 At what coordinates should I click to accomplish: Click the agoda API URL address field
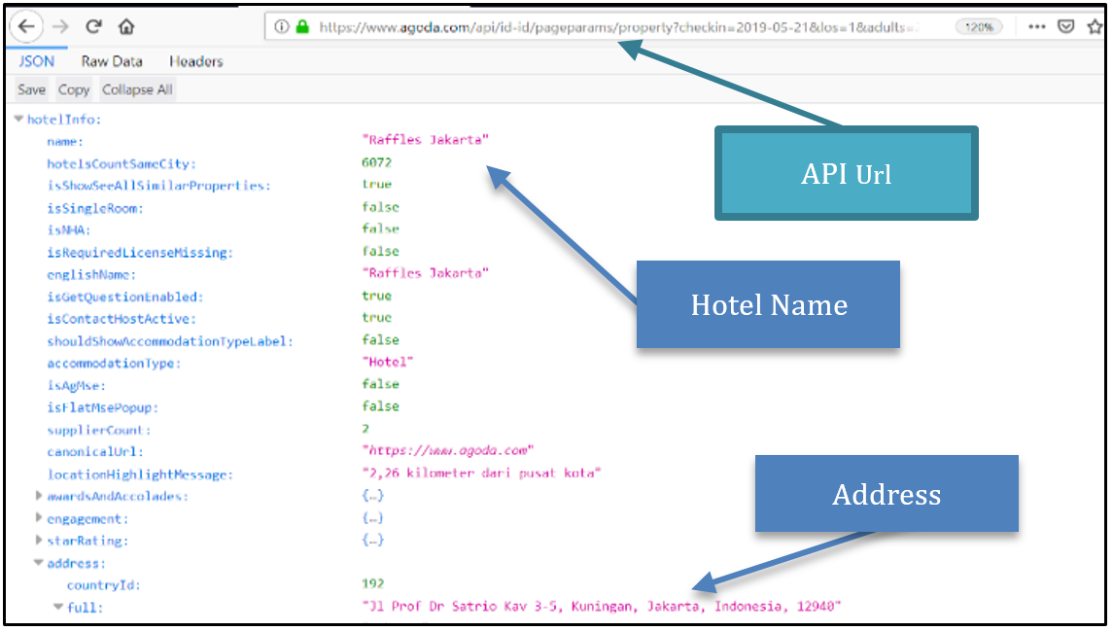[x=617, y=27]
